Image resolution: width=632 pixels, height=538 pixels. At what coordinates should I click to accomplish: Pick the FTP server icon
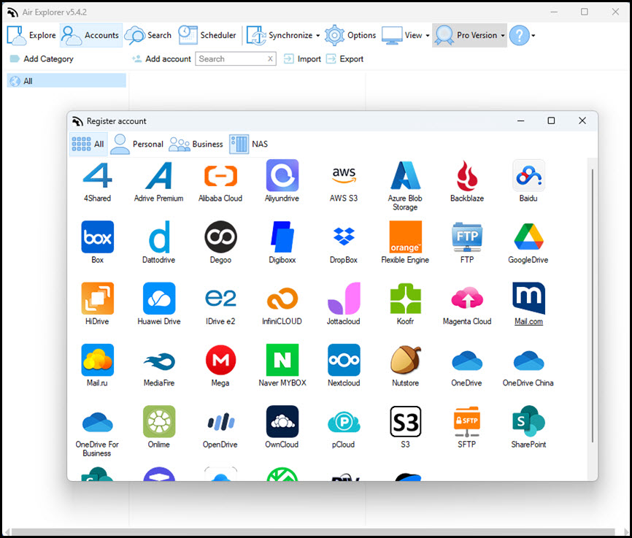[467, 237]
